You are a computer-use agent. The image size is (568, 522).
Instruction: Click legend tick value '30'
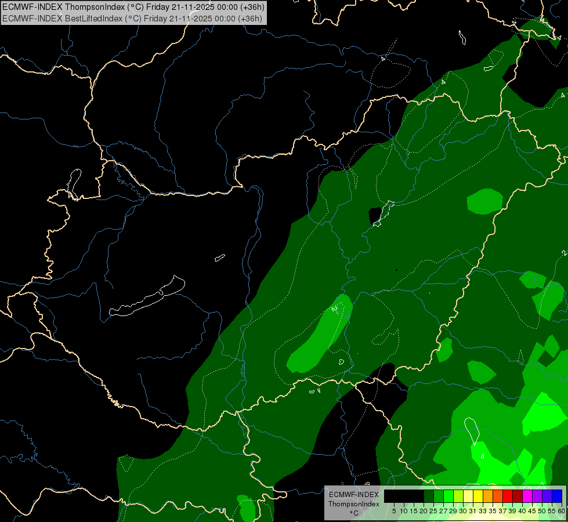pyautogui.click(x=463, y=511)
